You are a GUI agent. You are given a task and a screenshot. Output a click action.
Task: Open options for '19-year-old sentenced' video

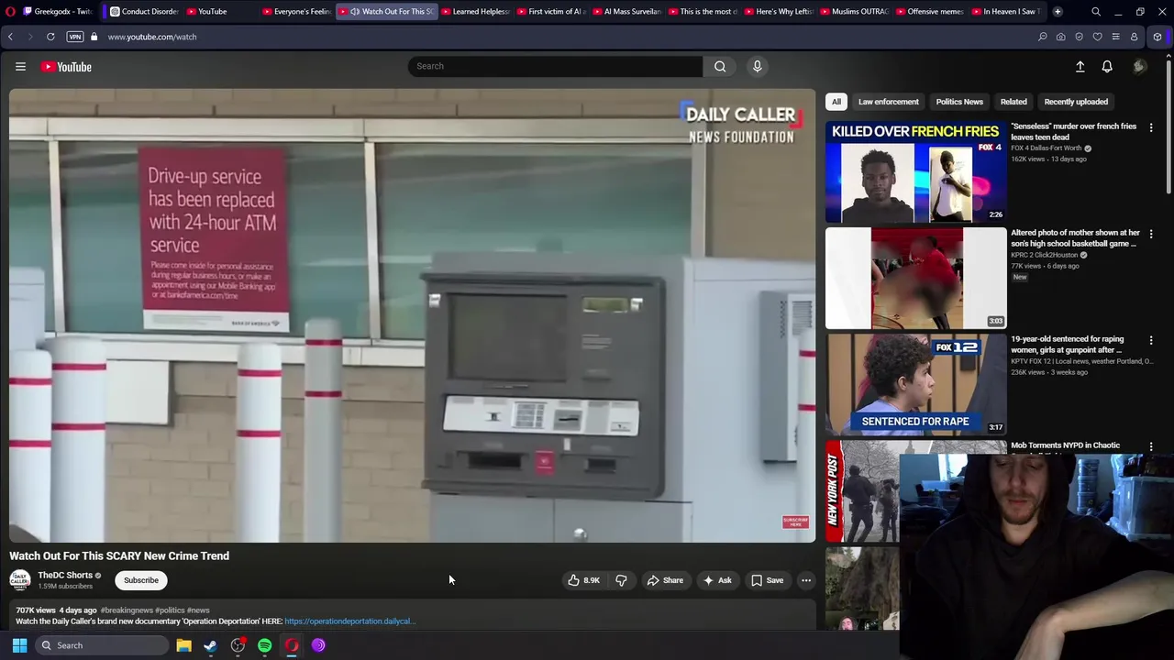[1151, 340]
